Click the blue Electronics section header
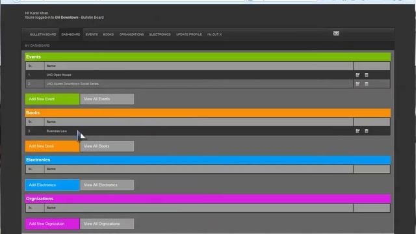This screenshot has height=234, width=416. (x=208, y=160)
